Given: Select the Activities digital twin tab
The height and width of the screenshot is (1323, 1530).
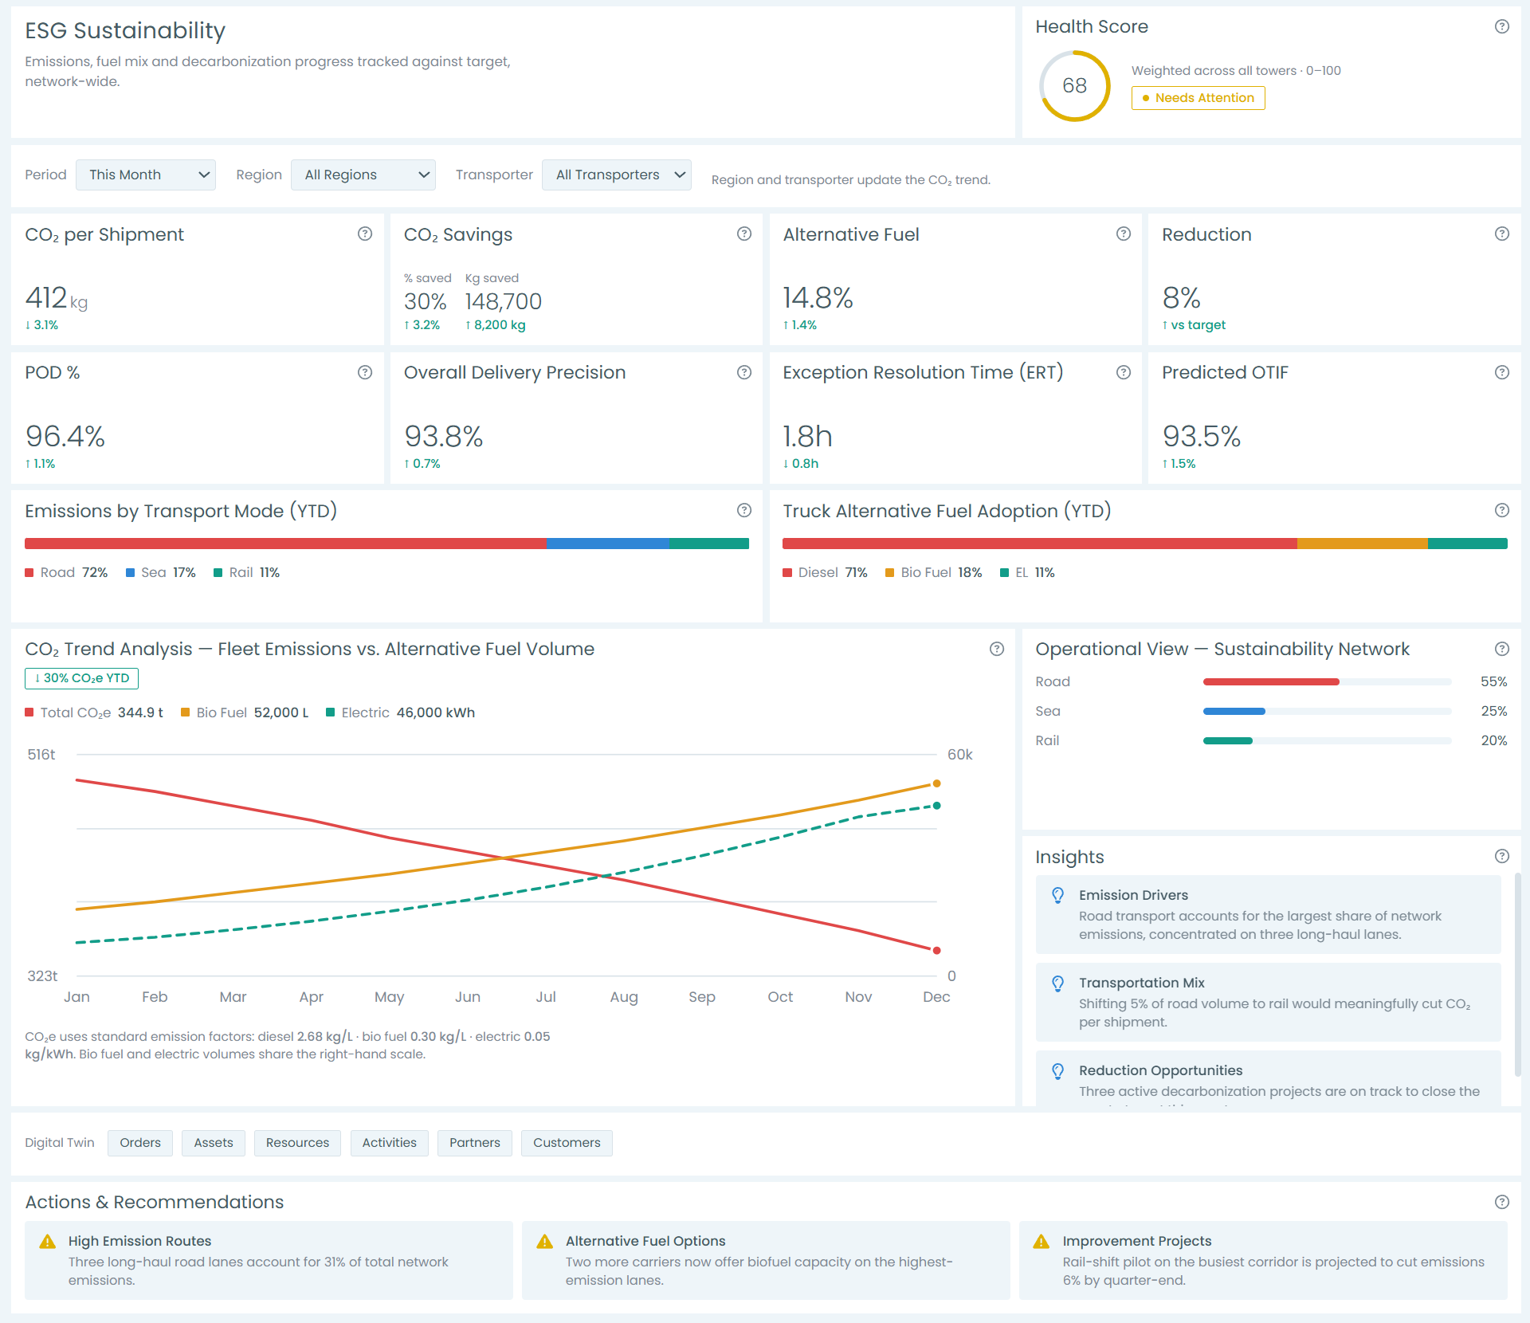Looking at the screenshot, I should [x=390, y=1143].
